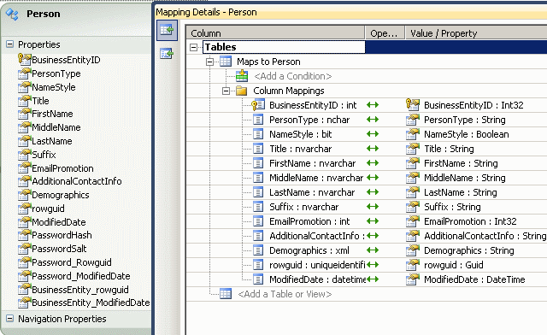Click the PersonType : String value cell
The height and width of the screenshot is (335, 547).
(465, 120)
